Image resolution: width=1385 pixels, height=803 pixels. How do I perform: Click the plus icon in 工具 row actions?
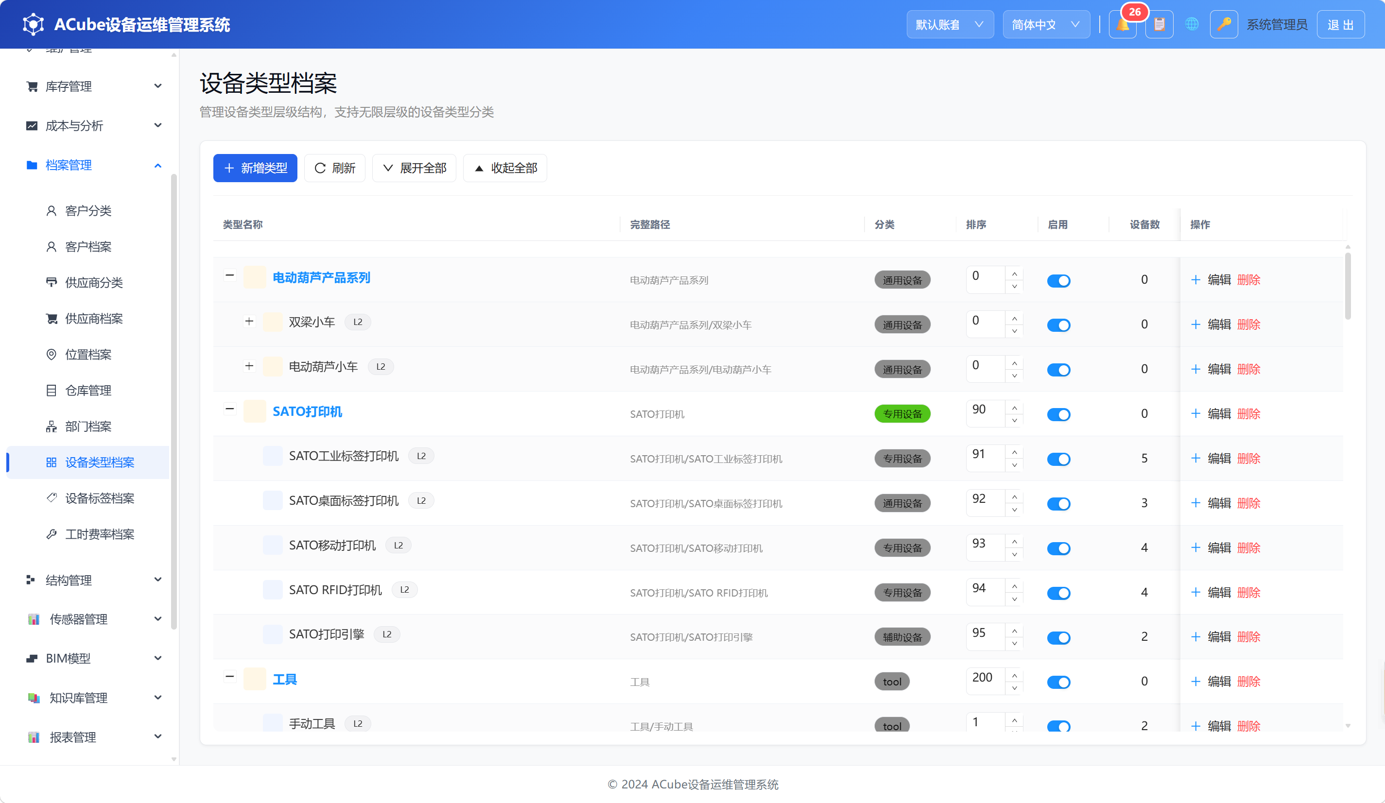pyautogui.click(x=1195, y=682)
